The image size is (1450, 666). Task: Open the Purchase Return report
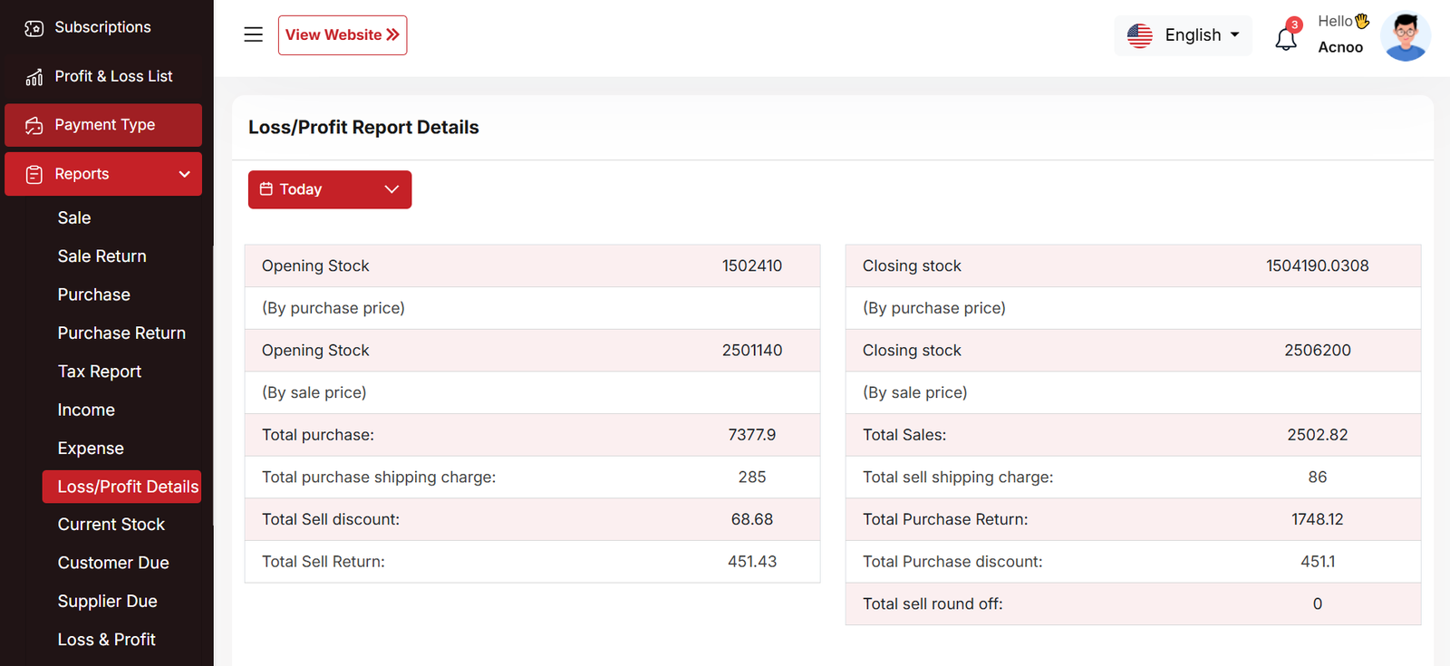[121, 333]
